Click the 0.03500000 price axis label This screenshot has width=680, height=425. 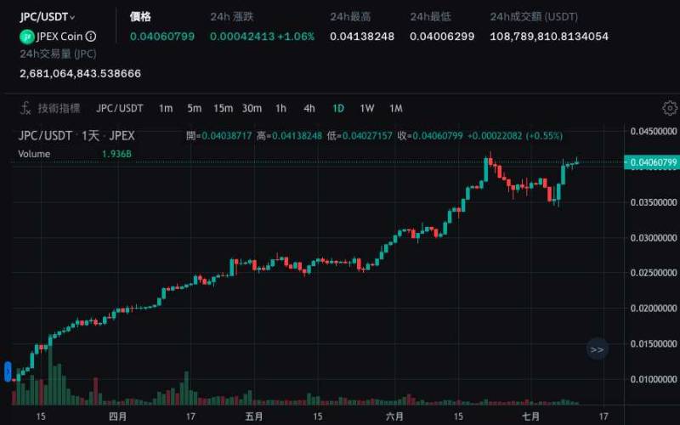654,202
